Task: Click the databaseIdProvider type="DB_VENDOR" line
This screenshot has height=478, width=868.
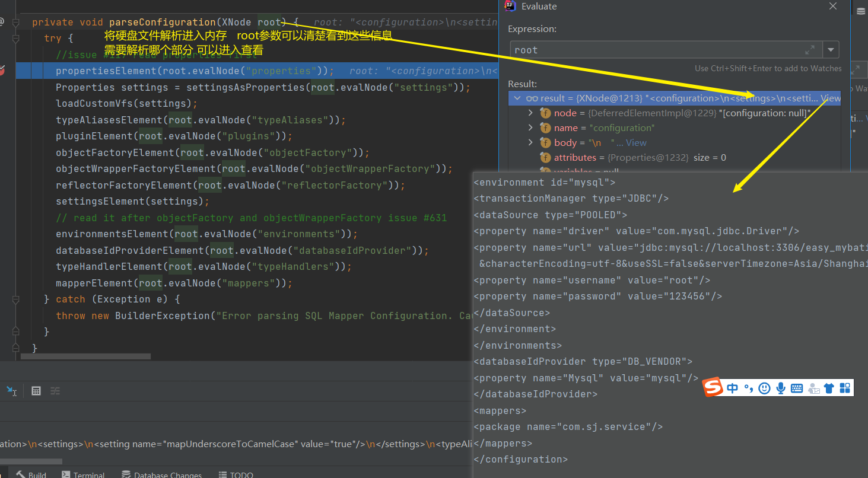Action: 583,361
